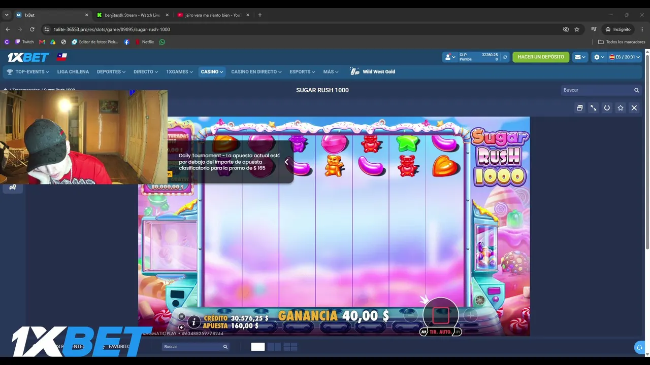Click the third-party cookies blocked eye icon
The width and height of the screenshot is (650, 365).
[566, 29]
